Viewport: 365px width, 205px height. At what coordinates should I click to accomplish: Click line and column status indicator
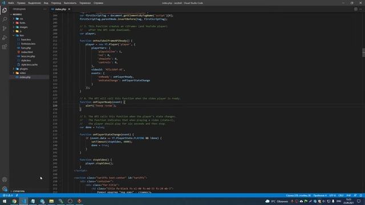[298, 195]
